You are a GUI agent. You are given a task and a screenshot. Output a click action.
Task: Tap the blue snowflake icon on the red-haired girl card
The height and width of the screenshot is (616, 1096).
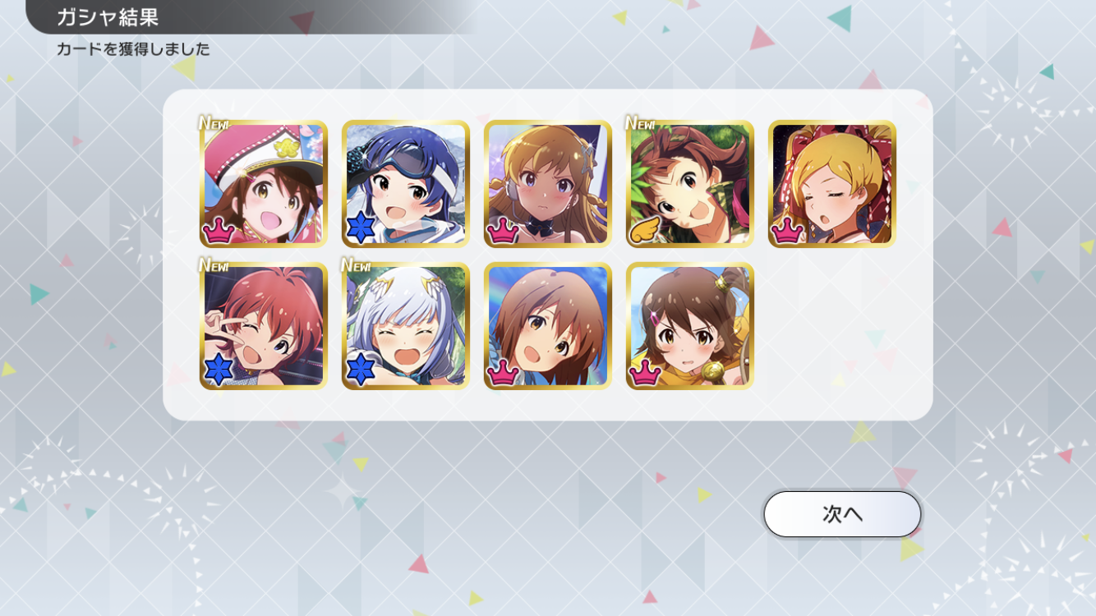tap(219, 370)
